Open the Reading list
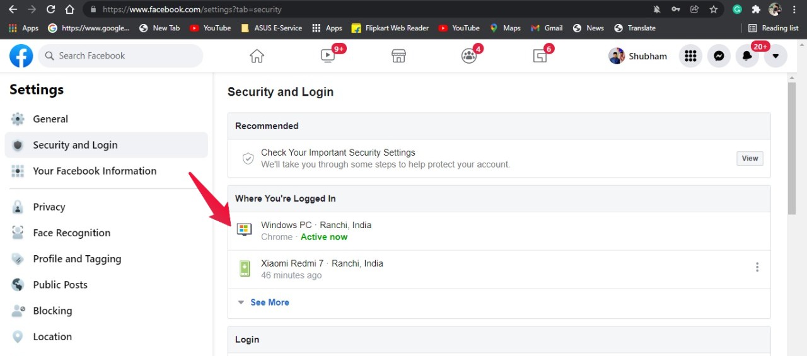This screenshot has width=807, height=356. click(774, 28)
